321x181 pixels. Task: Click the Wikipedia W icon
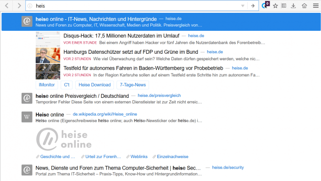[27, 117]
